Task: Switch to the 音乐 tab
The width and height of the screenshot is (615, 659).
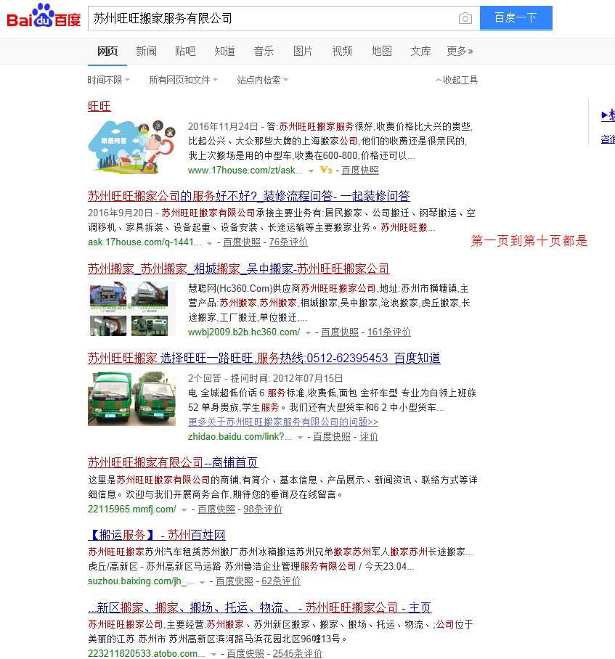Action: point(264,52)
